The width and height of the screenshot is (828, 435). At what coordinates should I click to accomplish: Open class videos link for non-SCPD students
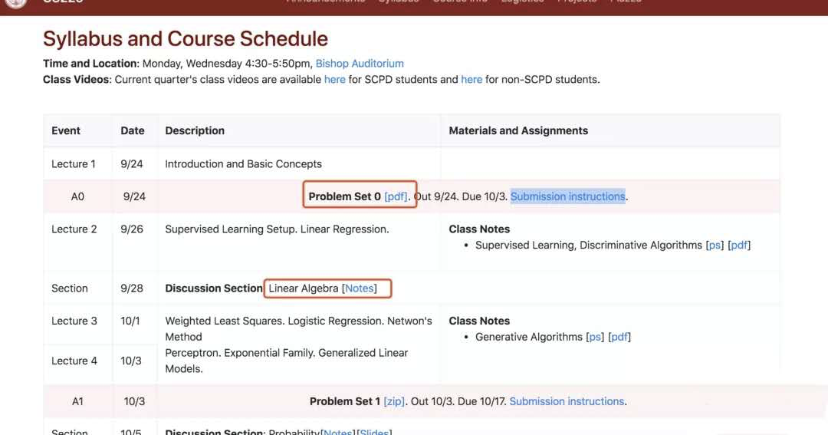(472, 79)
